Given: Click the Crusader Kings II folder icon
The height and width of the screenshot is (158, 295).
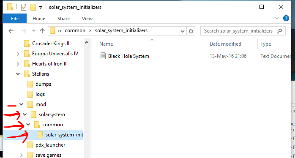Looking at the screenshot, I should point(27,44).
